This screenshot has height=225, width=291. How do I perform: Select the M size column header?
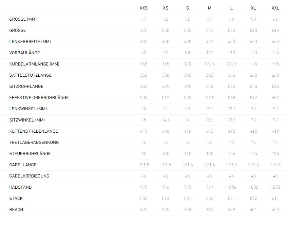[210, 8]
